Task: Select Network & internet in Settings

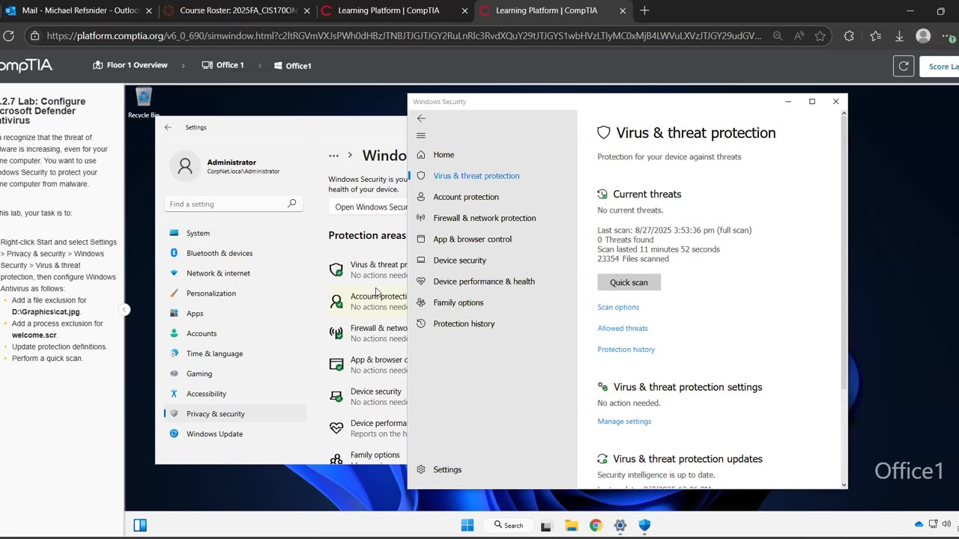Action: [235, 273]
